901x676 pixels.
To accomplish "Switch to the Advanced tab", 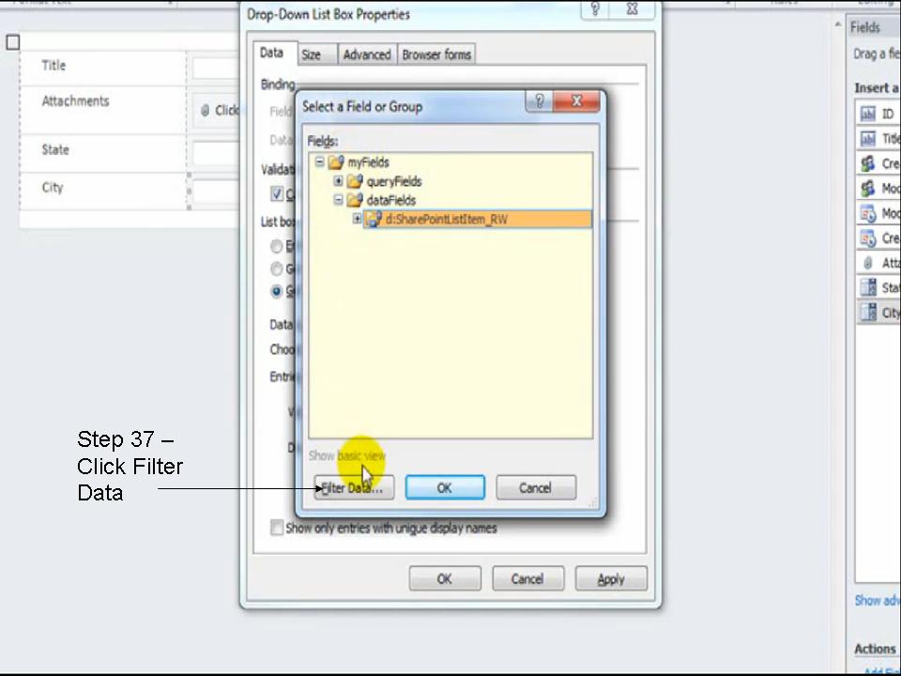I will (x=366, y=54).
